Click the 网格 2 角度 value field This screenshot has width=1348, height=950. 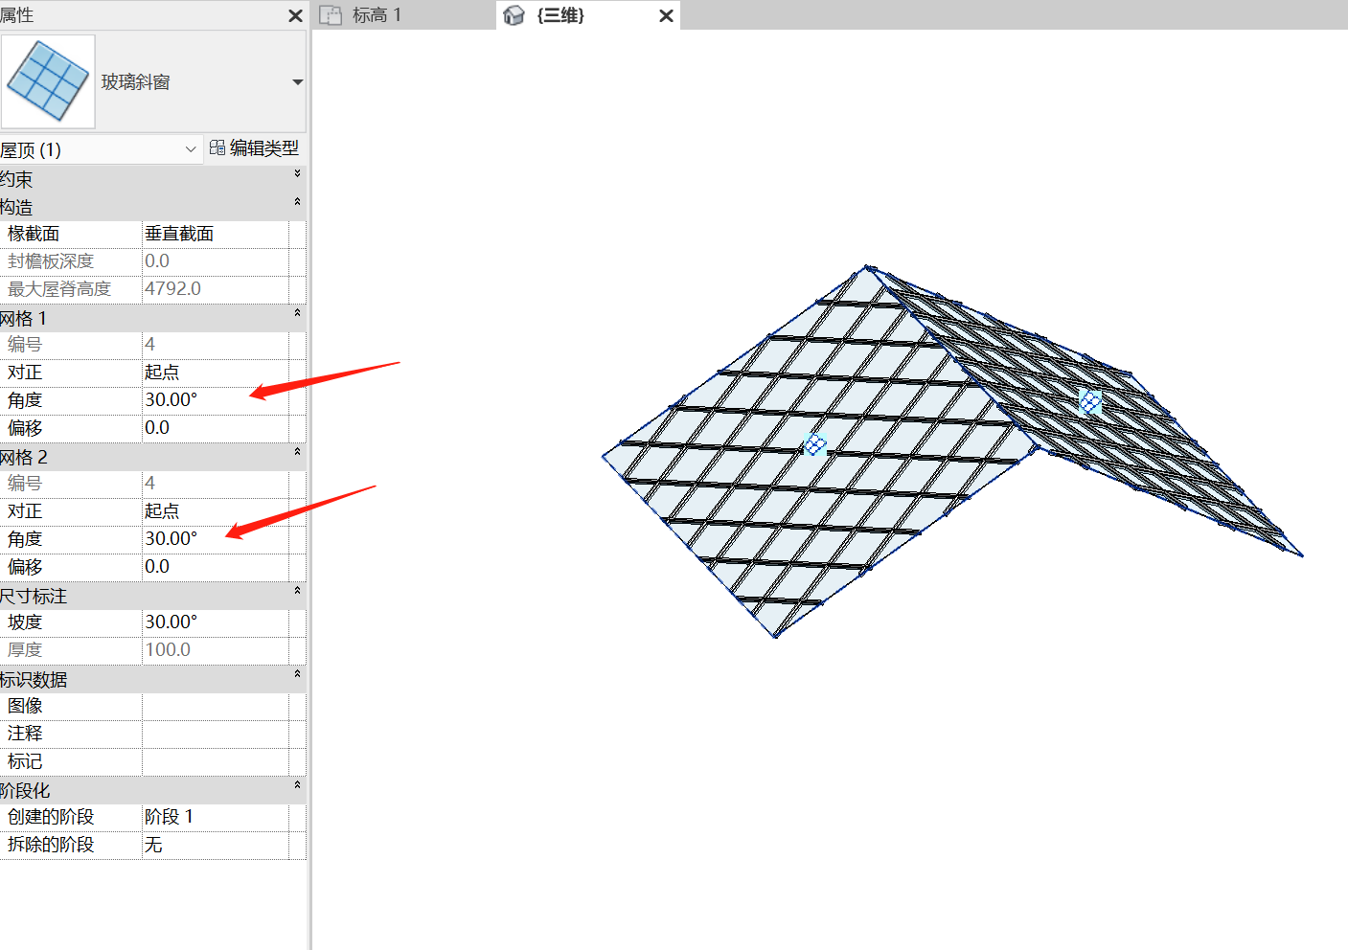click(215, 539)
